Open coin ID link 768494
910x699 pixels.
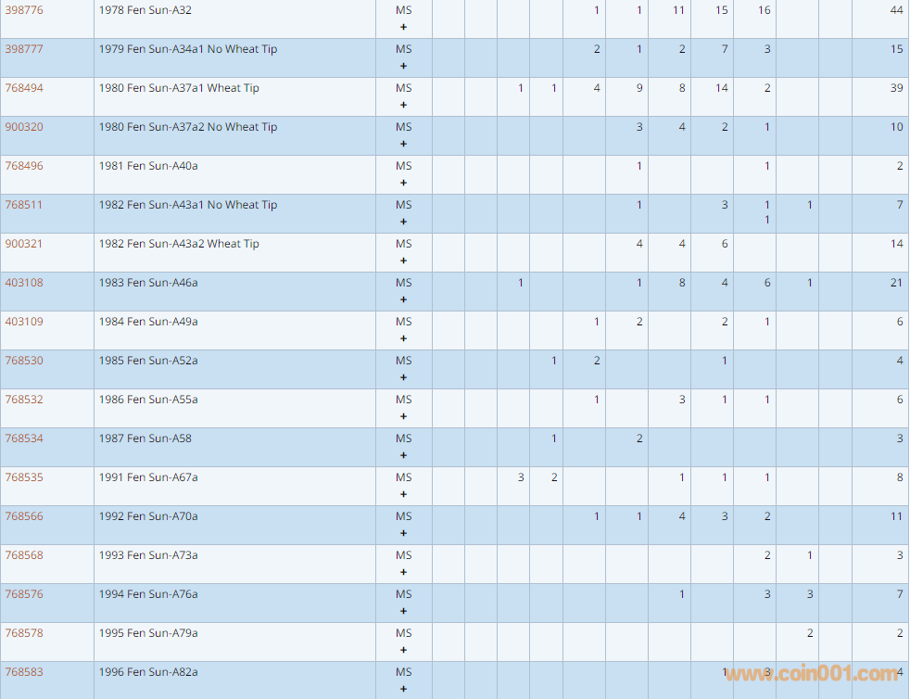(x=24, y=88)
